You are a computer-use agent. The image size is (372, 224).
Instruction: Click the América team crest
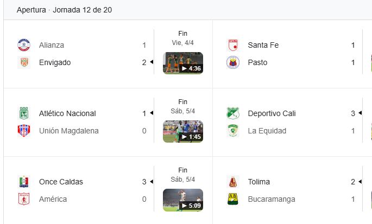point(24,199)
